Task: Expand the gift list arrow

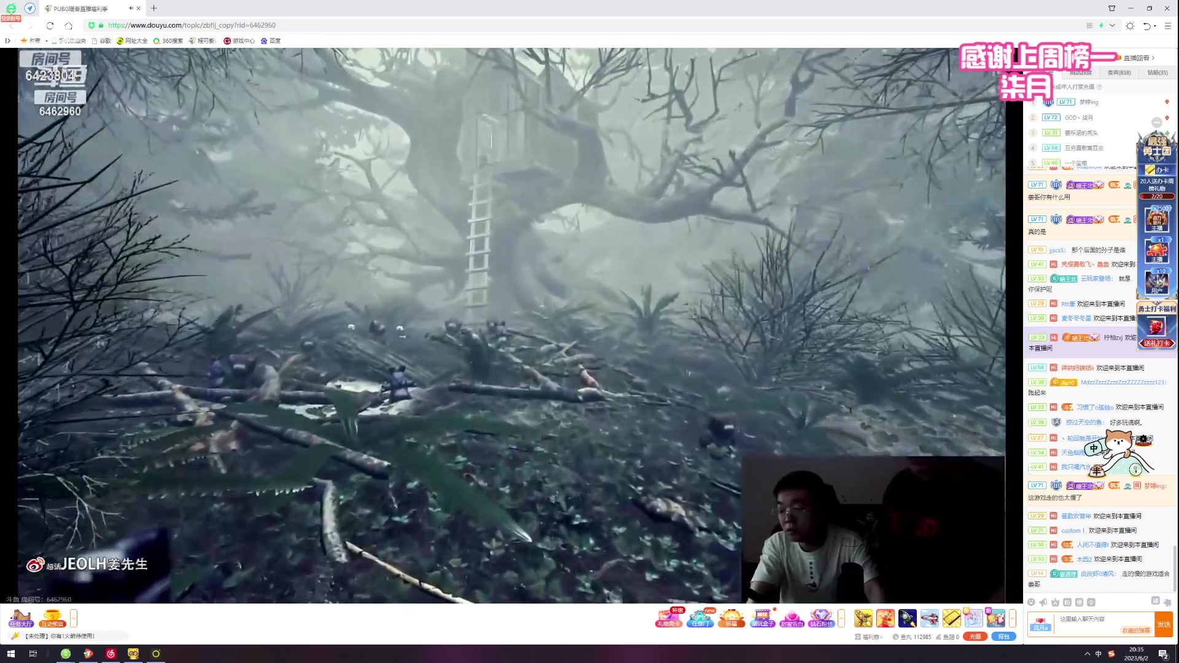Action: pos(1013,618)
